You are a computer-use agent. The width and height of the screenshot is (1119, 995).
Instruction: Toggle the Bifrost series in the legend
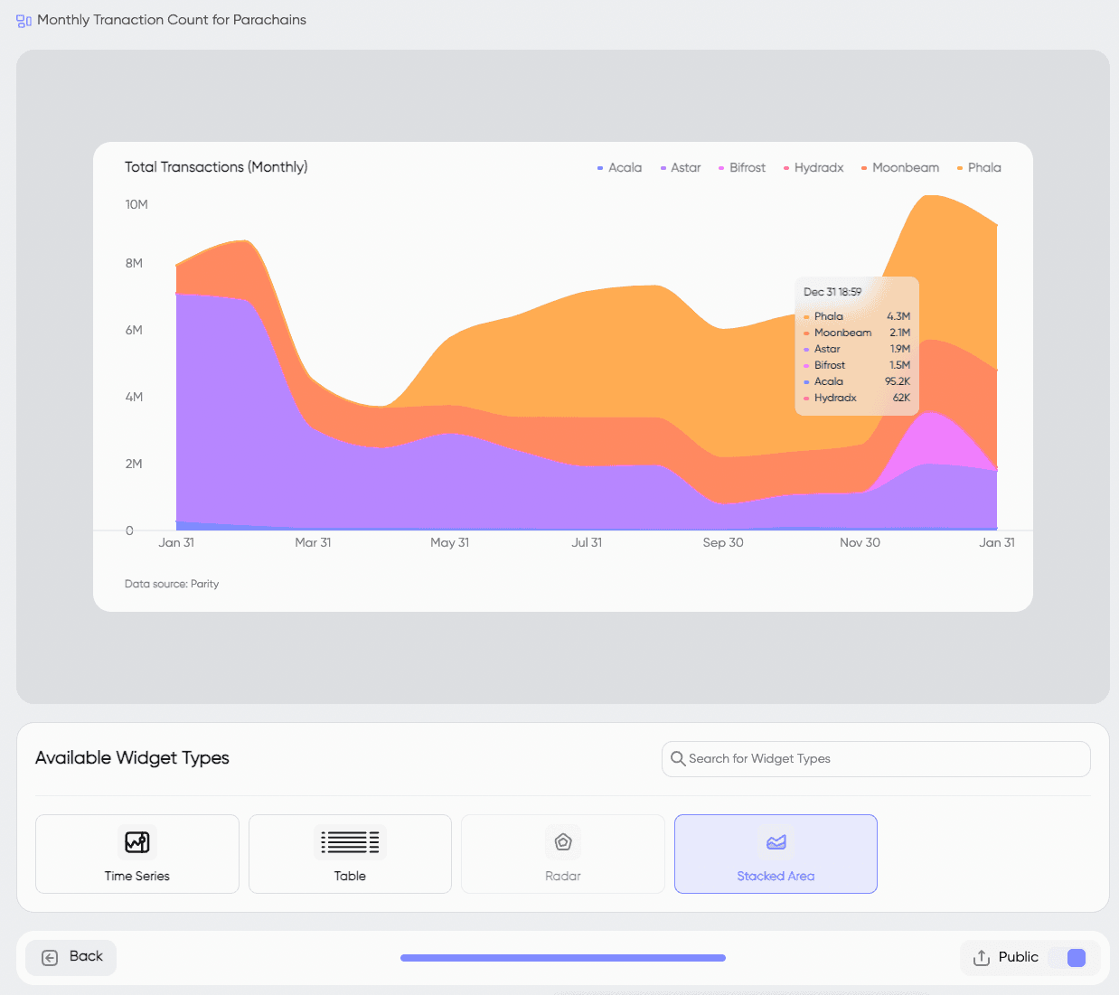coord(741,167)
